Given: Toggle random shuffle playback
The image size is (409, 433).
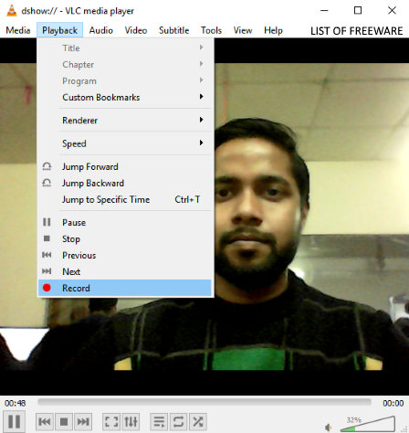Looking at the screenshot, I should (198, 422).
